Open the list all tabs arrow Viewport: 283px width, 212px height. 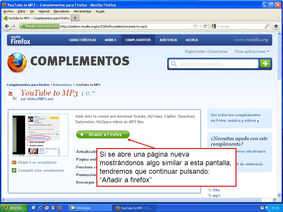pos(279,18)
